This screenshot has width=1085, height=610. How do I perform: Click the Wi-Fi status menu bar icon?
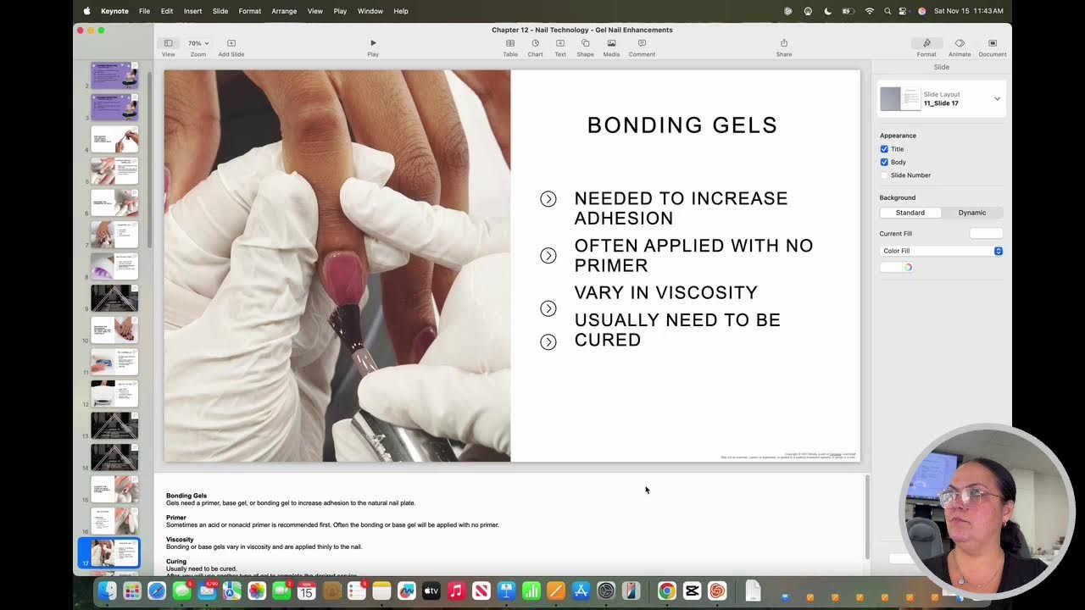(869, 11)
